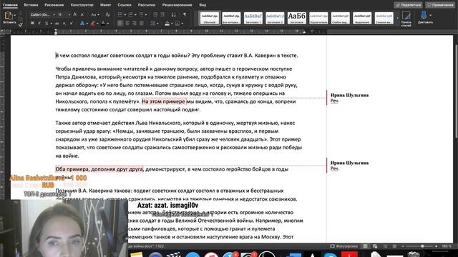Open the underline style dropdown arrow
The height and width of the screenshot is (257, 458).
coord(51,24)
